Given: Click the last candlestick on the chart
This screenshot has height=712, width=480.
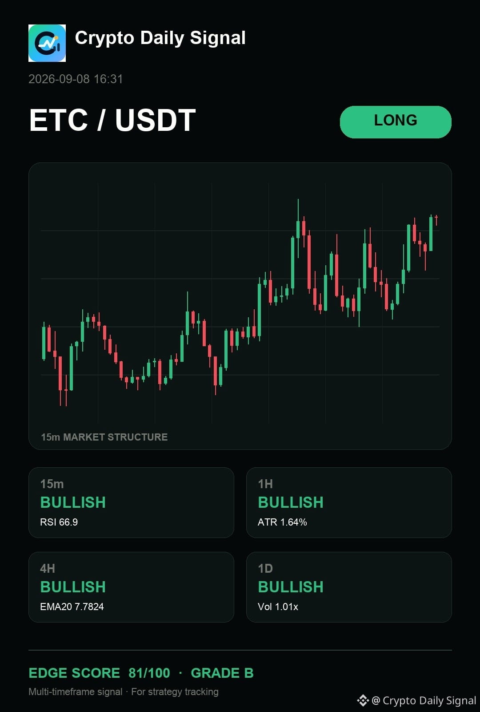Looking at the screenshot, I should [x=436, y=220].
